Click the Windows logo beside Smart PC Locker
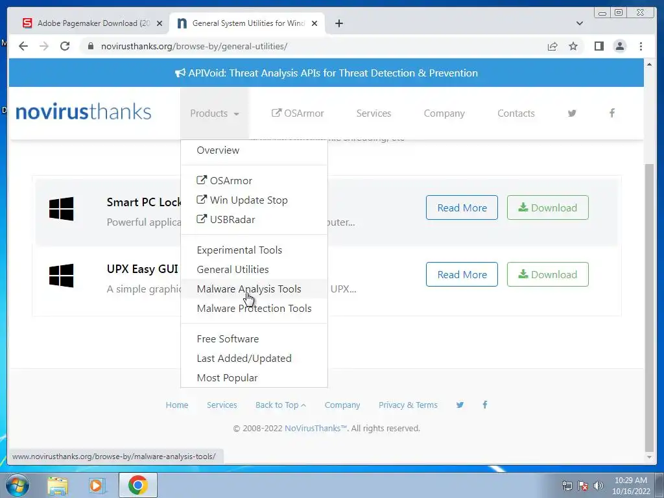The height and width of the screenshot is (498, 664). 62,208
